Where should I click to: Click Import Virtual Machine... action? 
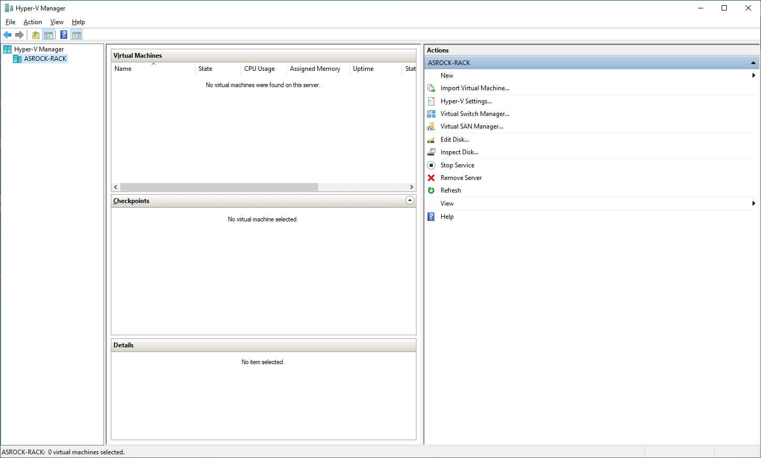point(475,88)
